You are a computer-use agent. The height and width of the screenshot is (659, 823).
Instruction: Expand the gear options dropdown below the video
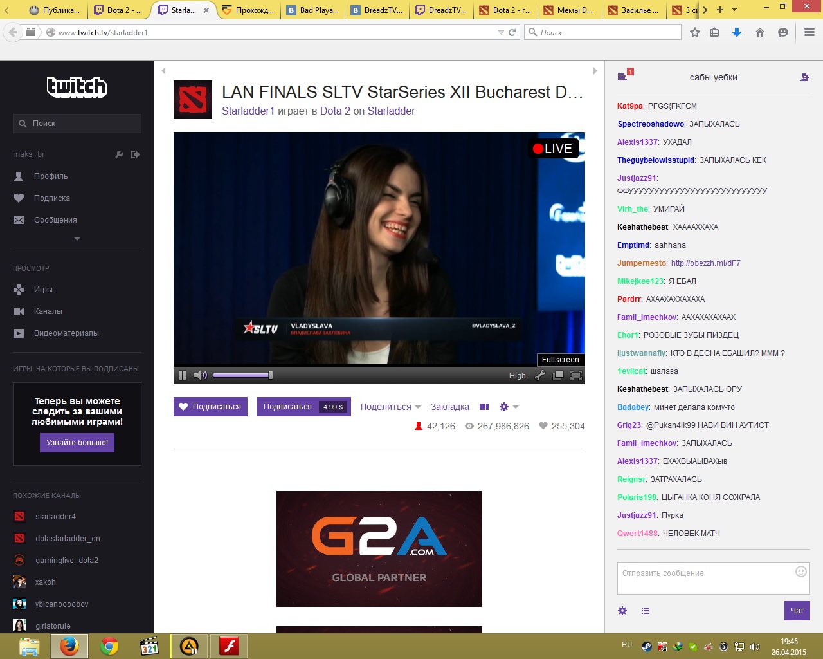pos(509,407)
